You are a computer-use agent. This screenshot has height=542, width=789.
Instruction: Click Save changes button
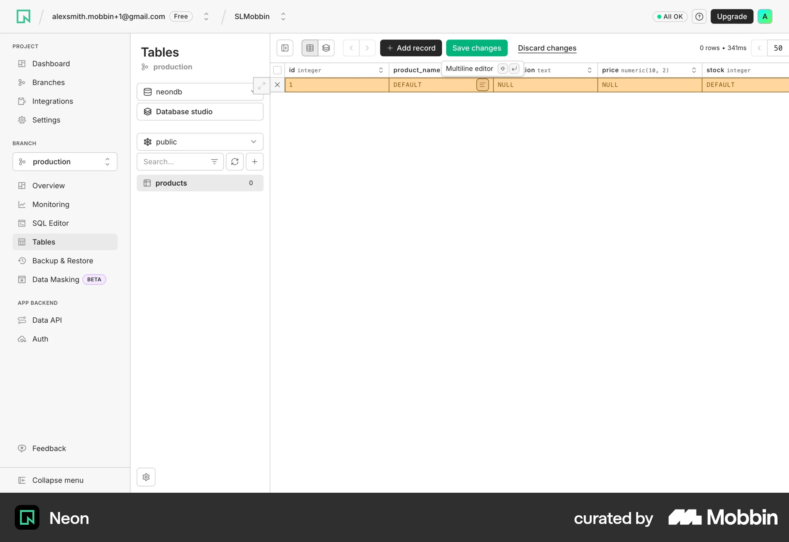477,48
